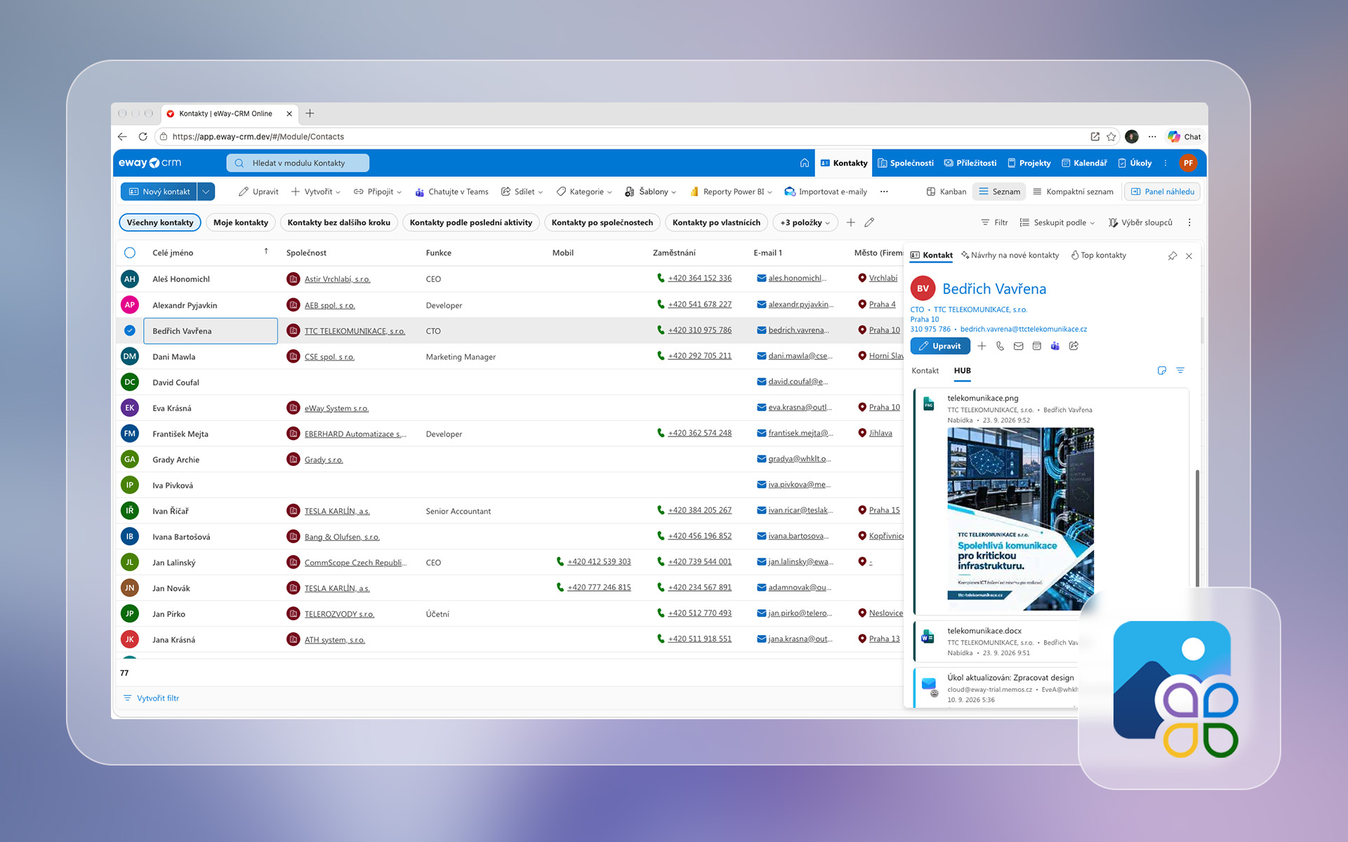Switch to Návrhy na nové kontakty tab

(1010, 255)
